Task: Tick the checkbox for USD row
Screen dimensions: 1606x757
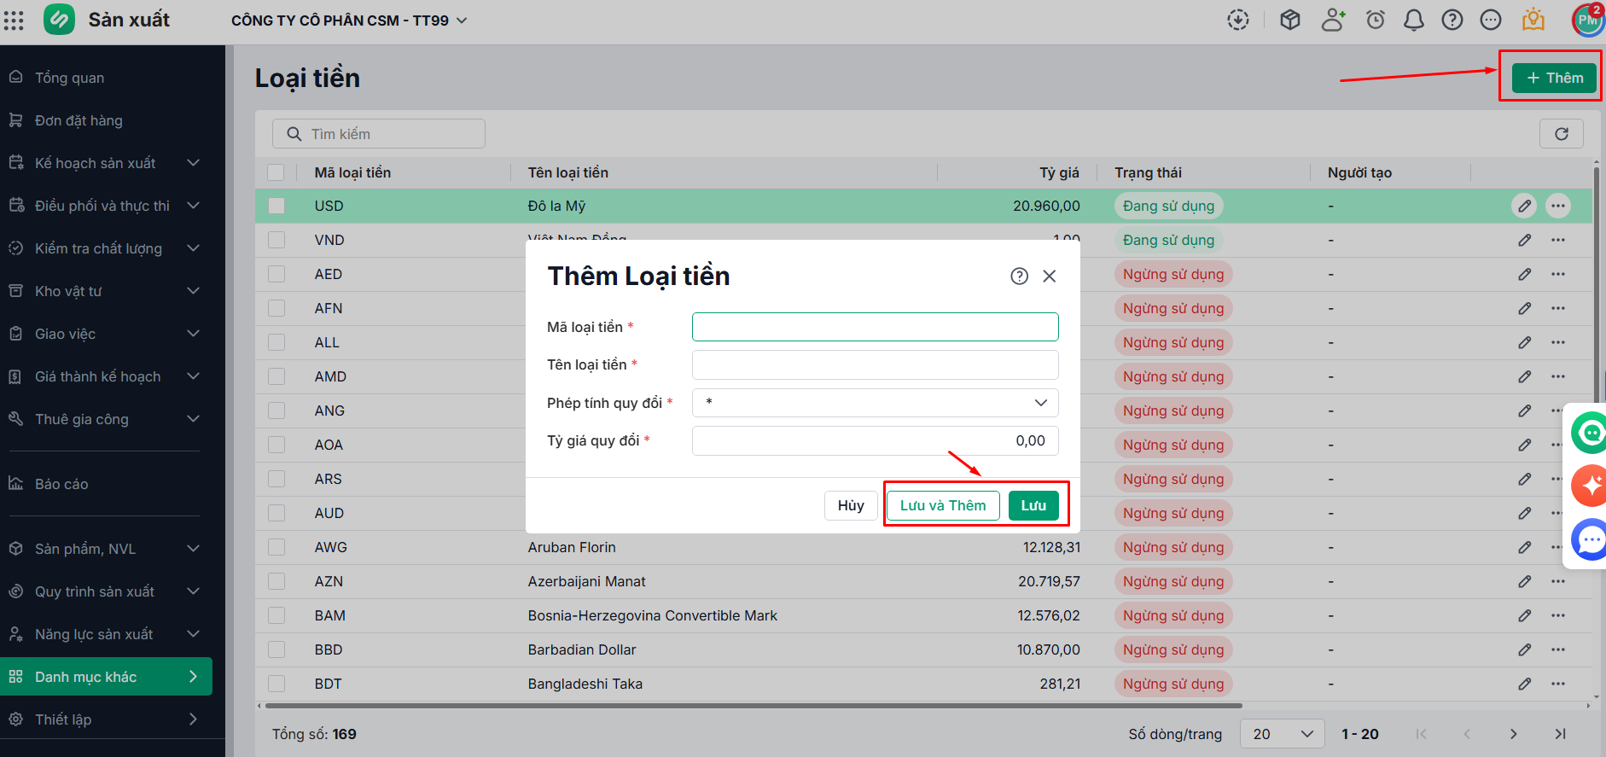Action: click(x=276, y=206)
